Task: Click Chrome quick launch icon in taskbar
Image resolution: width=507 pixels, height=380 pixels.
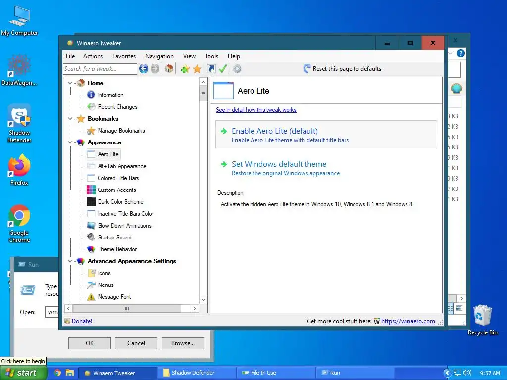Action: click(57, 373)
